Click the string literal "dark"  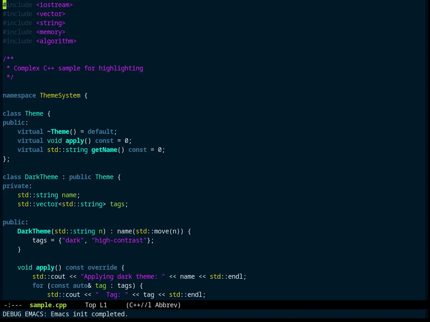coord(73,240)
